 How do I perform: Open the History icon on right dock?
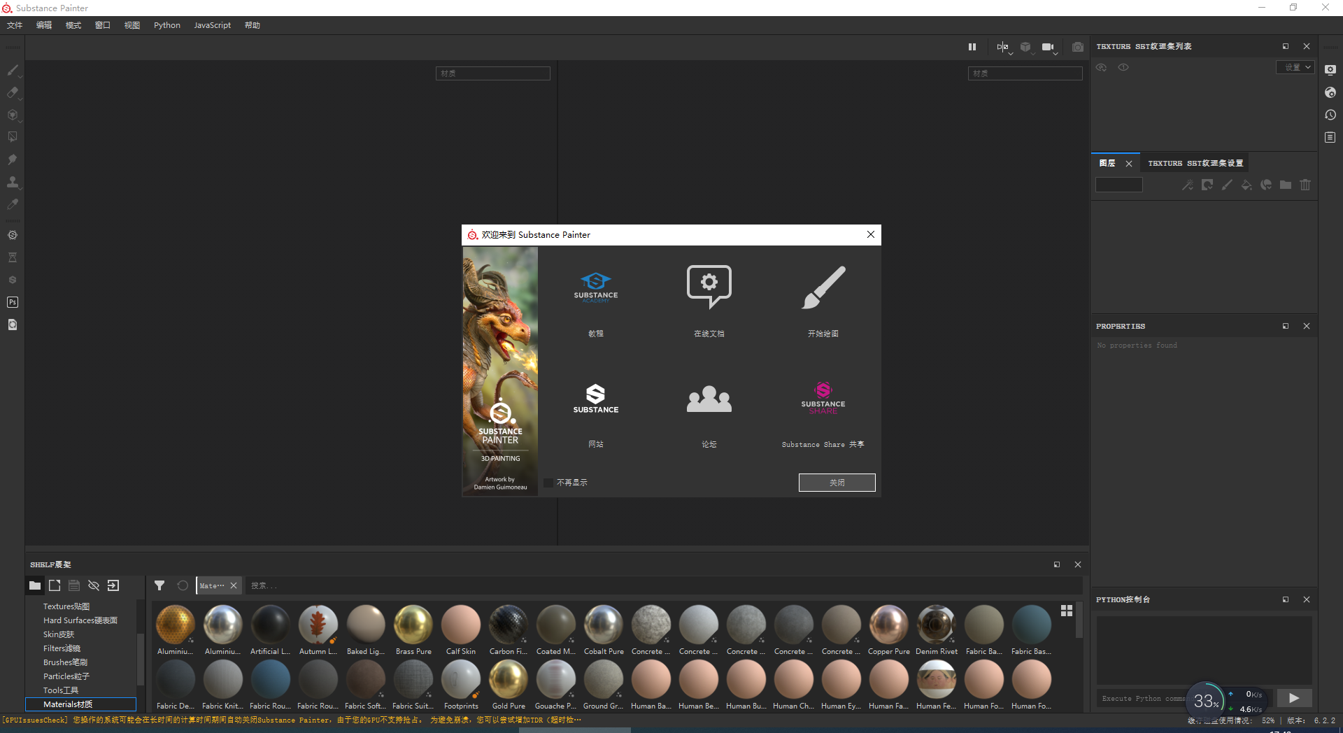point(1330,115)
